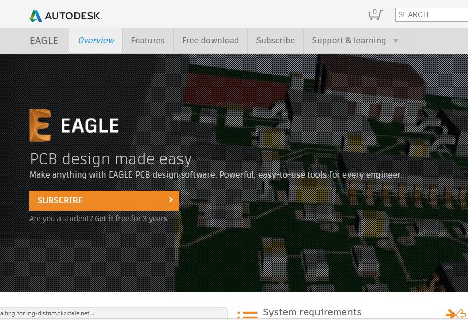Focus the SEARCH input field

click(431, 14)
